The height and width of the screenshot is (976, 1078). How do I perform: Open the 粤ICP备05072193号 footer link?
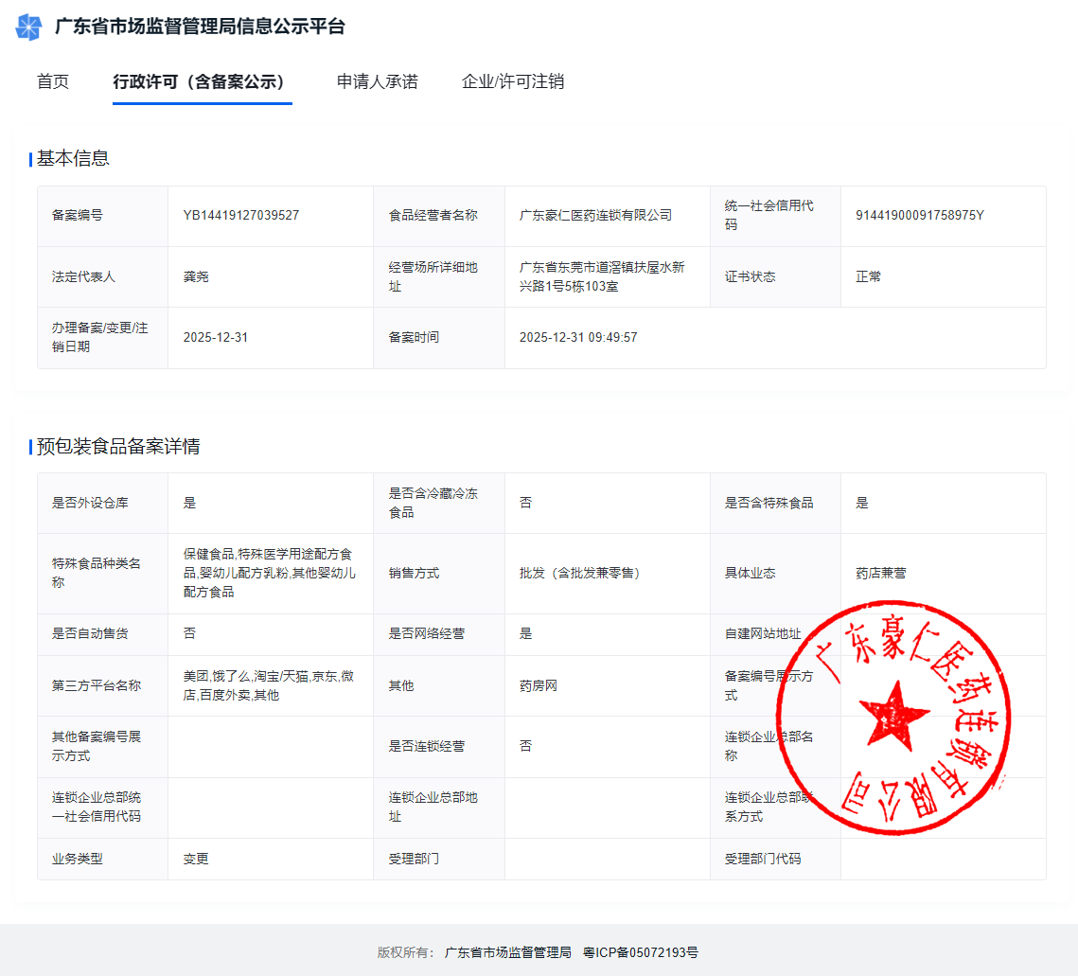click(641, 952)
